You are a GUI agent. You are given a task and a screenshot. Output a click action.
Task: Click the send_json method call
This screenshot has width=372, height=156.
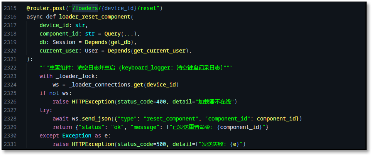pos(96,119)
